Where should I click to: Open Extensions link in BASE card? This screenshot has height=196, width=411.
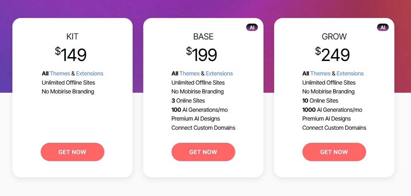pos(219,74)
